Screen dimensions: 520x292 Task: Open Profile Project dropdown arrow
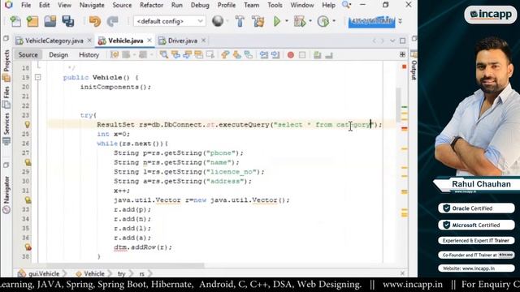pyautogui.click(x=334, y=21)
